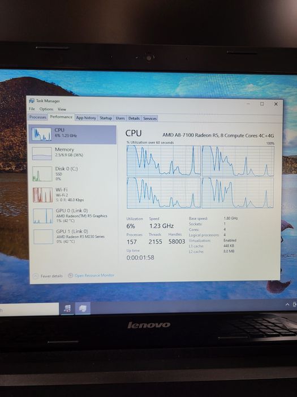Click the AMD A8-7100 processor name
This screenshot has height=397, width=297.
(218, 136)
